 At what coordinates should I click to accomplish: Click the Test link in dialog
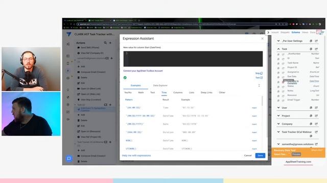coord(259,78)
